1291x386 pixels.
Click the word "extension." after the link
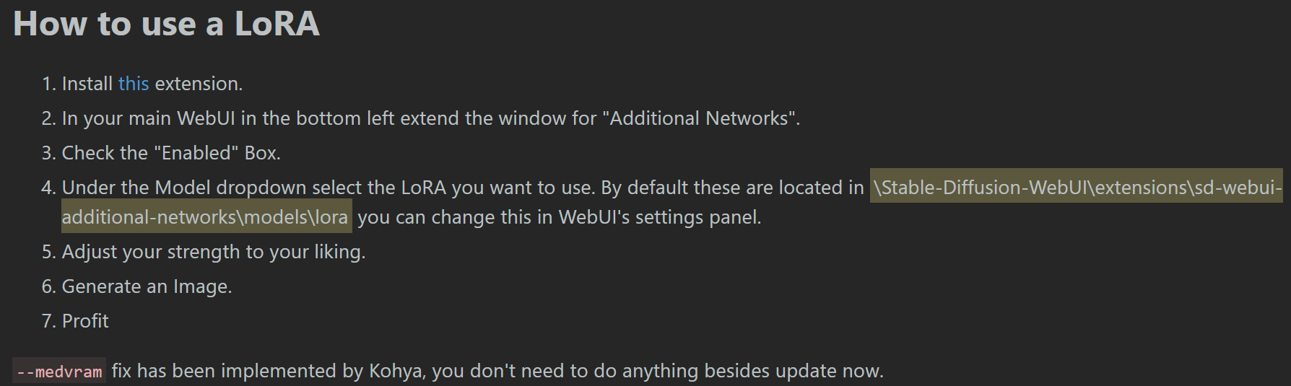[x=199, y=84]
